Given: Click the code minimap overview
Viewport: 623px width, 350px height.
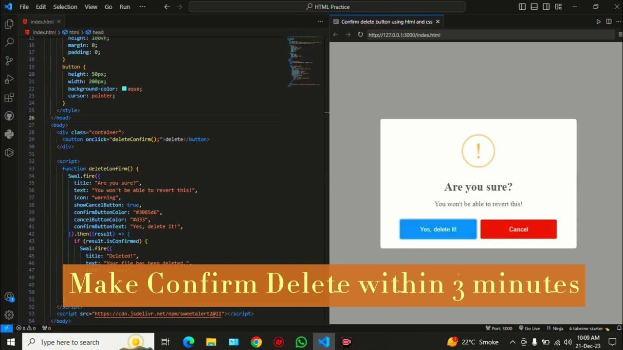Looking at the screenshot, I should [304, 61].
